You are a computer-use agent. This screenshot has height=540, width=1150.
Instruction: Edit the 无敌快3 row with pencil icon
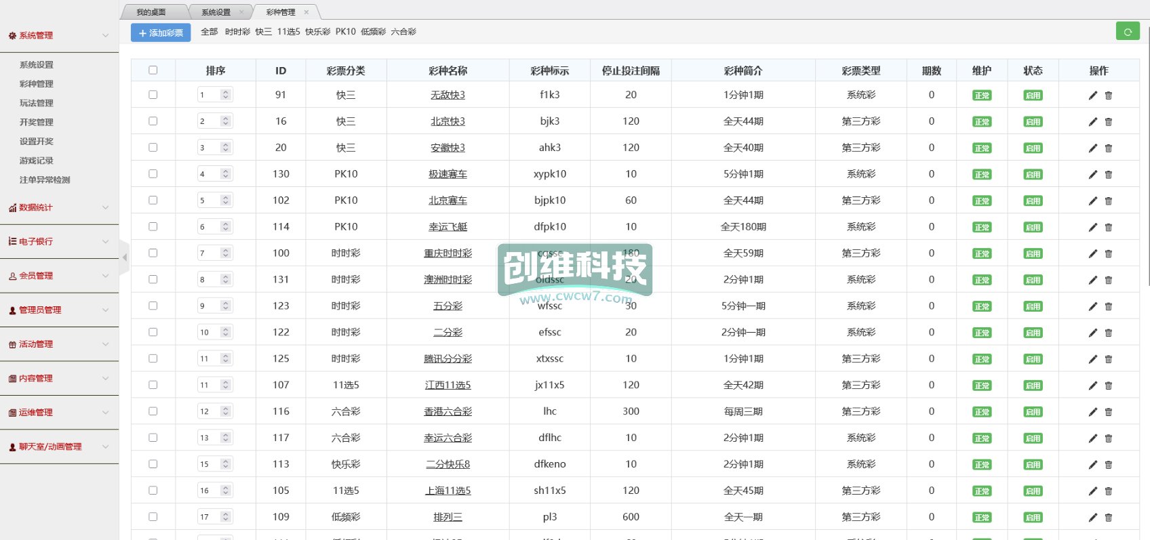point(1092,96)
